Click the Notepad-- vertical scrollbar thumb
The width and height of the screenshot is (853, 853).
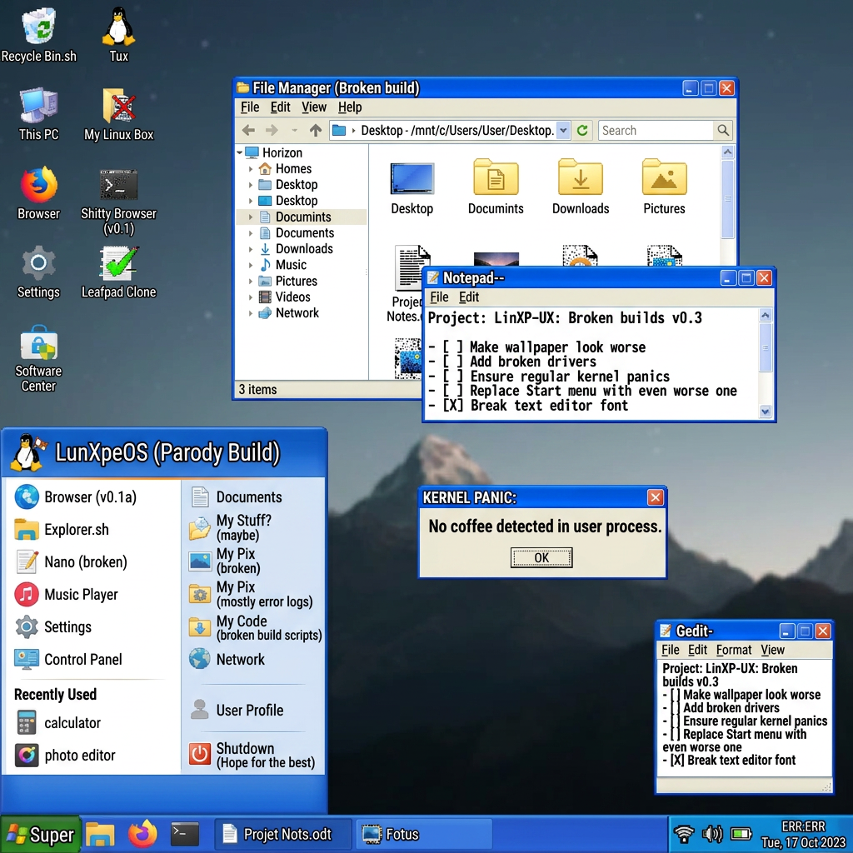766,347
